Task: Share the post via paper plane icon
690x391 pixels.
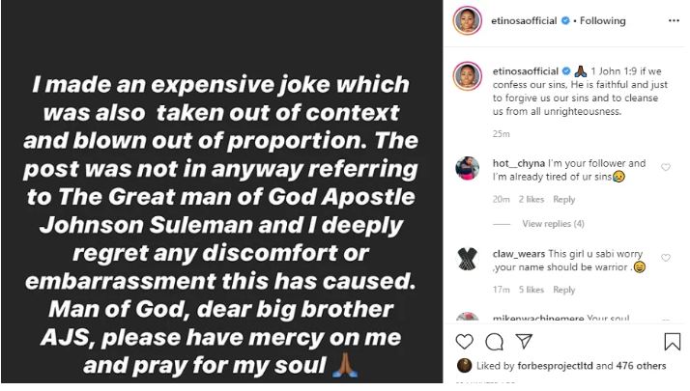Action: coord(524,341)
